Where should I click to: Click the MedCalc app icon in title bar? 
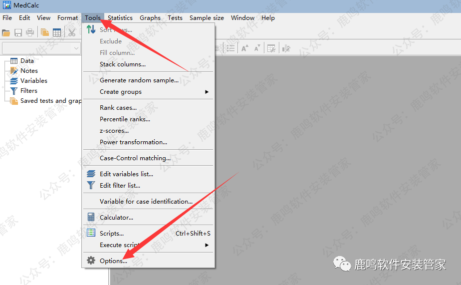7,5
